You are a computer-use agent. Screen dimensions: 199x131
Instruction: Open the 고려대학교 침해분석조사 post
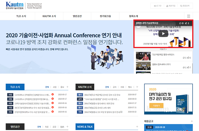pyautogui.click(x=33, y=95)
